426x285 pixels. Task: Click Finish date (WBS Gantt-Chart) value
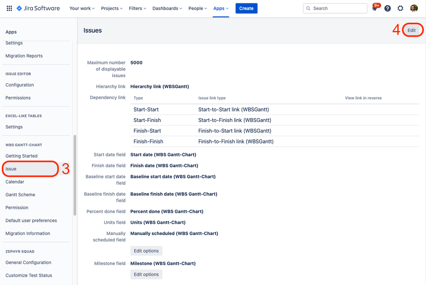tap(164, 166)
